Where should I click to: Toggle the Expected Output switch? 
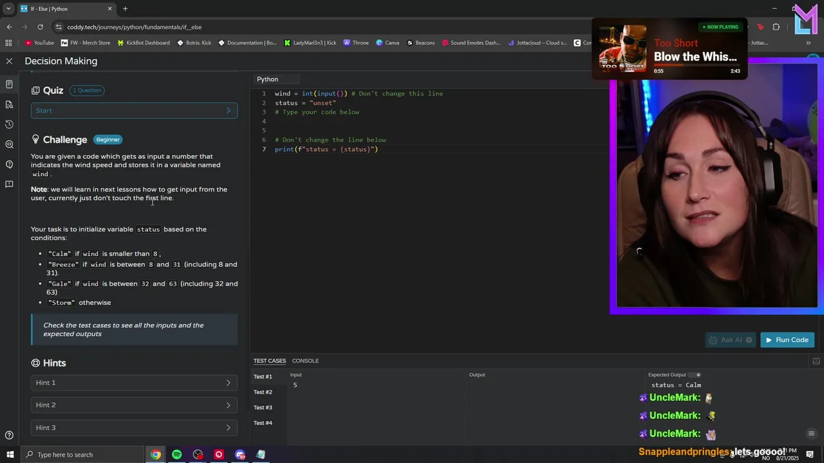(695, 375)
